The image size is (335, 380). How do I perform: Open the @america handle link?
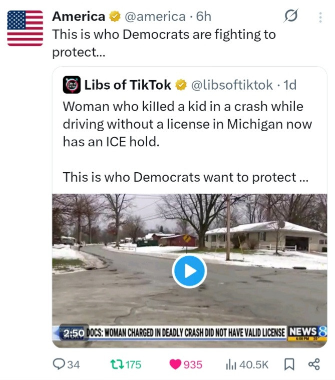tap(154, 17)
